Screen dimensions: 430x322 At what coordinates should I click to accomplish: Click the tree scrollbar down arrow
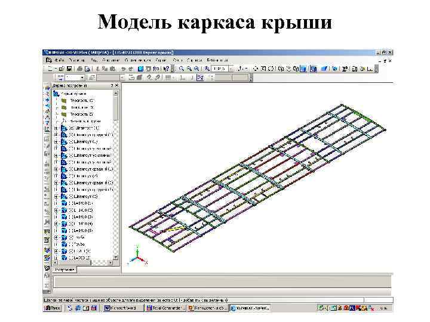tap(116, 257)
